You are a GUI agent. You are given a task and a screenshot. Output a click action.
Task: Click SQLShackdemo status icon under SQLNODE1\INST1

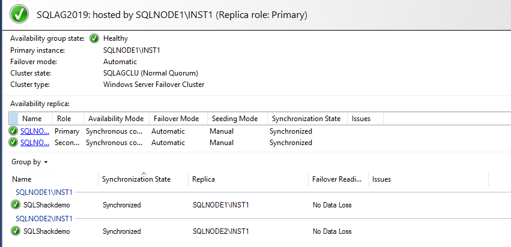click(16, 205)
